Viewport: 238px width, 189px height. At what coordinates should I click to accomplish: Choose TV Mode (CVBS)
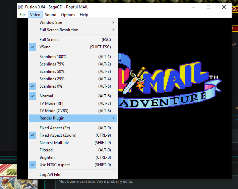[73, 111]
